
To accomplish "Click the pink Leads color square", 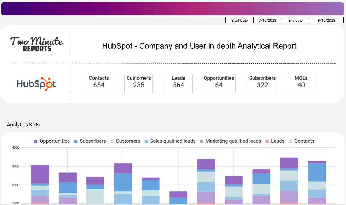I will coord(267,141).
